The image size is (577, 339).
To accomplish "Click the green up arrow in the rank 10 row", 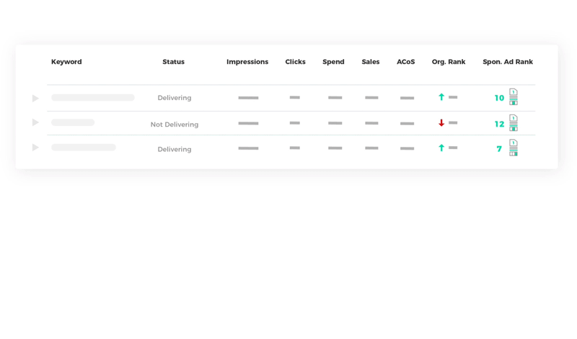I will tap(441, 97).
